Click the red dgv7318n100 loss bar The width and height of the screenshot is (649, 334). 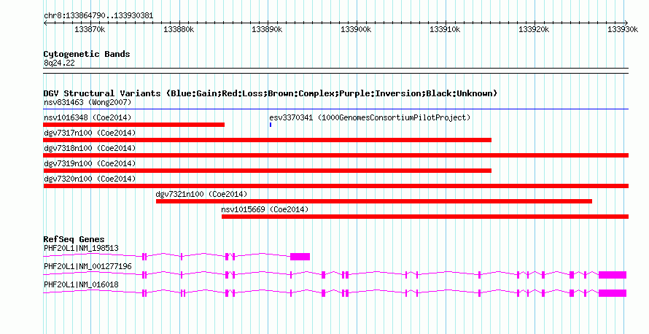tap(335, 155)
